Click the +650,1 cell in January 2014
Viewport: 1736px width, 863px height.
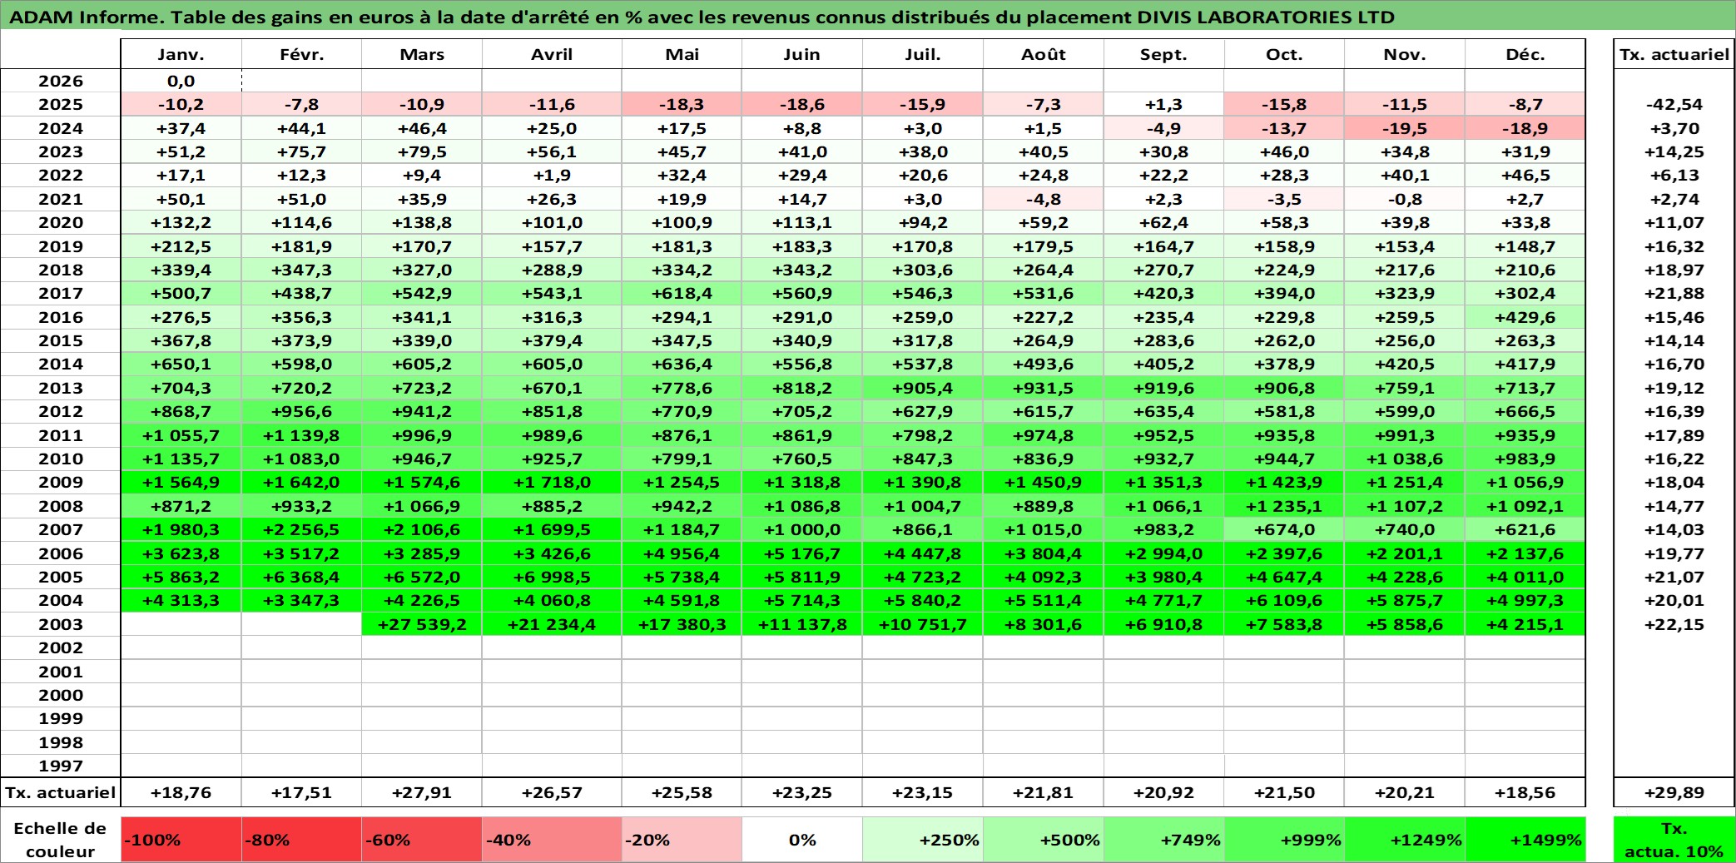(181, 364)
